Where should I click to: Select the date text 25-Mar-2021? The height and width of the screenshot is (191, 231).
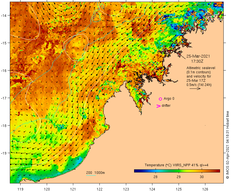click(198, 56)
